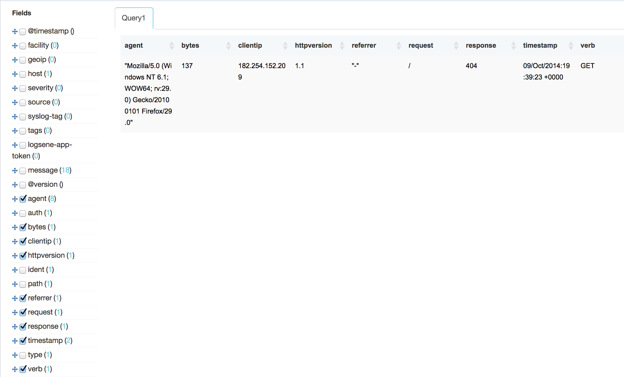Open the Query1 tab
Screen dimensions: 624x377
coord(134,18)
